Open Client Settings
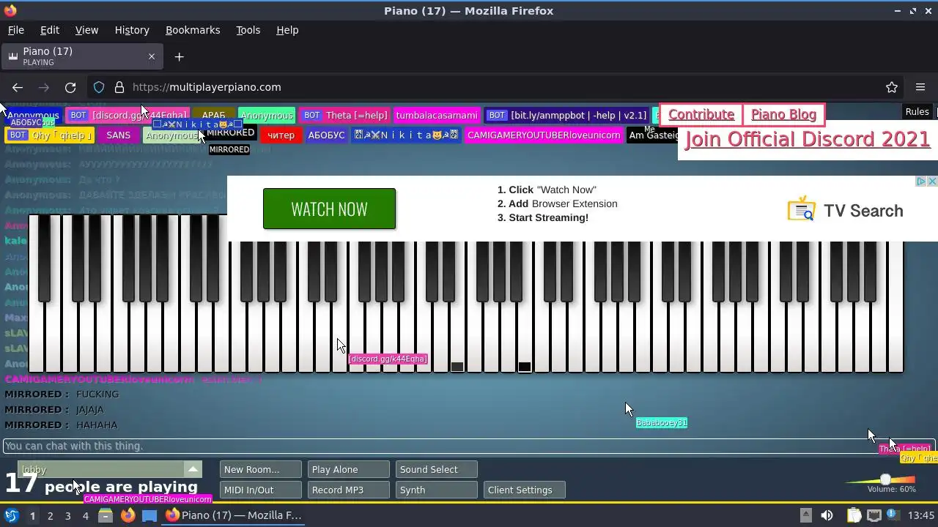Screen dimensions: 938x527 click(524, 490)
